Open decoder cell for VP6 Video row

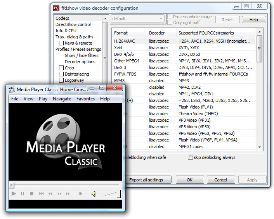tap(162, 133)
